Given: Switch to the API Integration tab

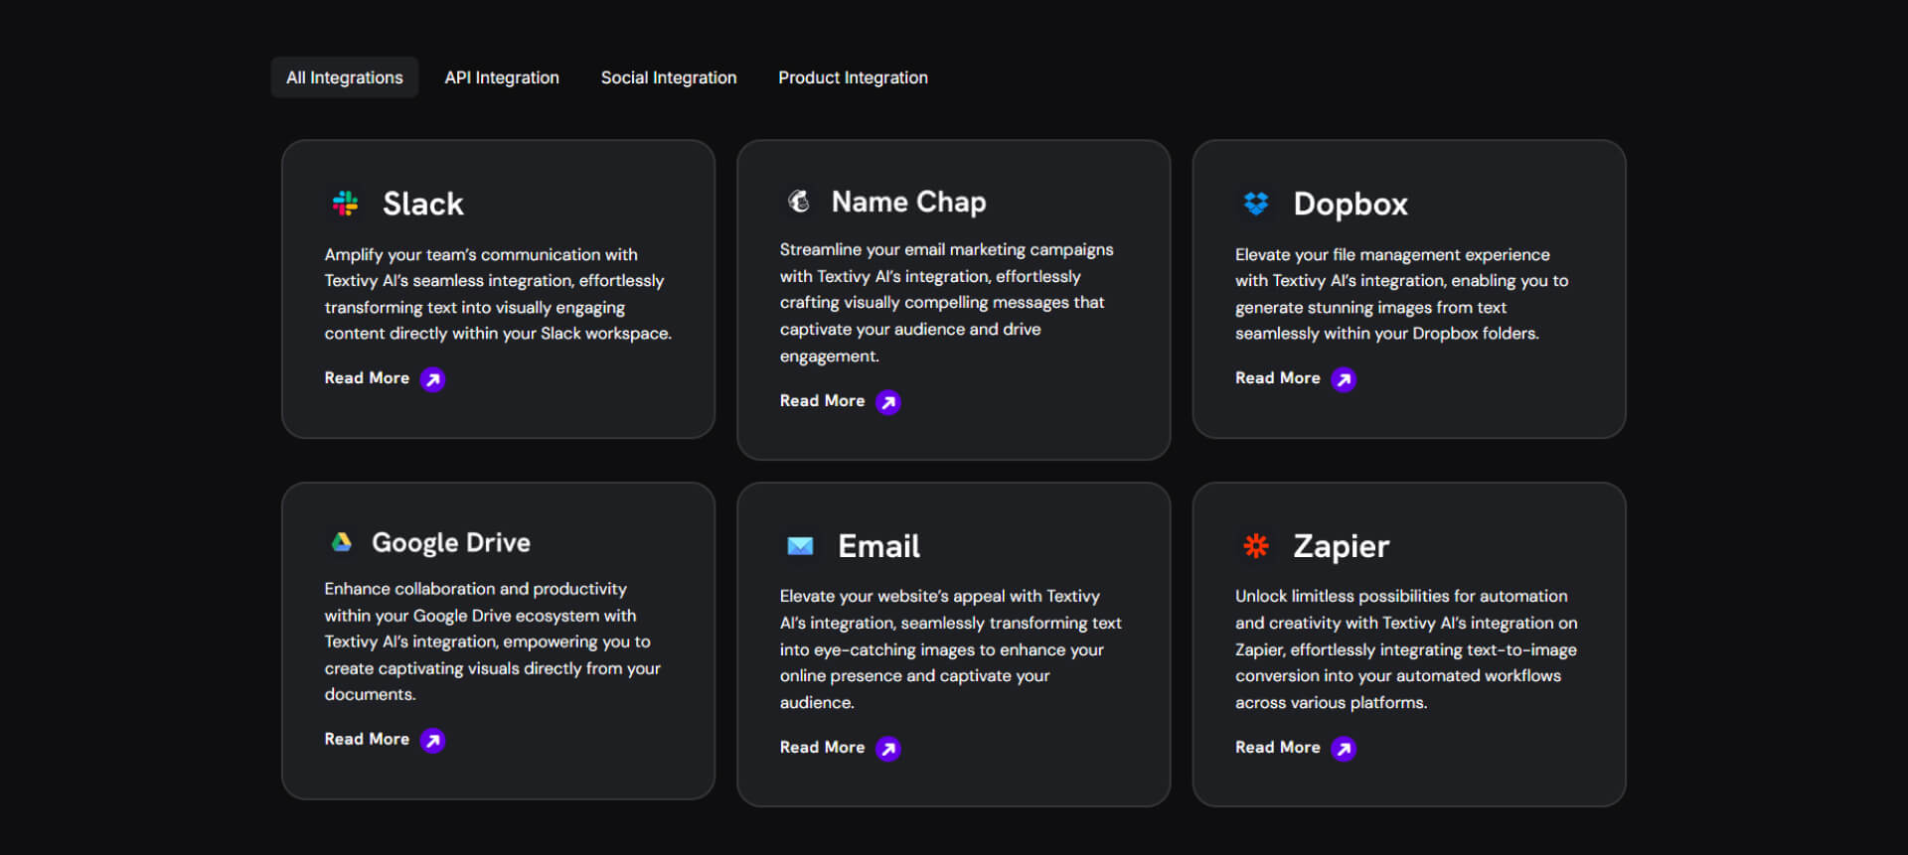Looking at the screenshot, I should pos(502,77).
